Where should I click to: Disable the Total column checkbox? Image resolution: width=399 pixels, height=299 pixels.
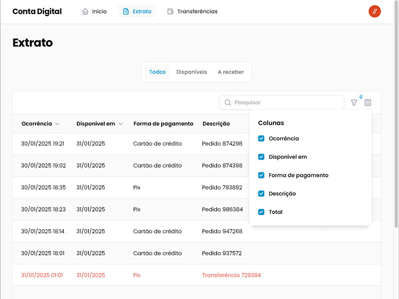(x=261, y=212)
